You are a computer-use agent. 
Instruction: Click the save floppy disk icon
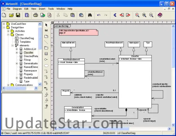(18, 15)
